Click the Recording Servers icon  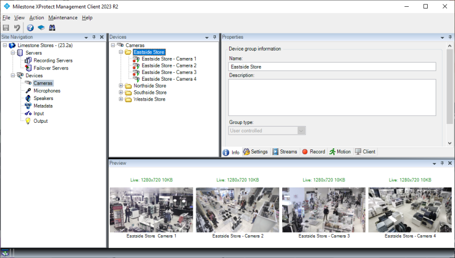(x=28, y=60)
